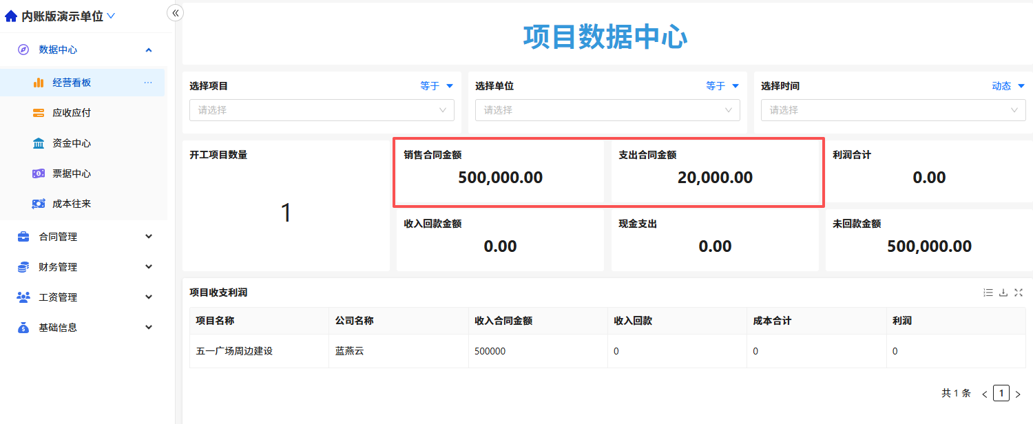Open the 经营看板 ellipsis options icon
Image resolution: width=1033 pixels, height=424 pixels.
(x=147, y=83)
